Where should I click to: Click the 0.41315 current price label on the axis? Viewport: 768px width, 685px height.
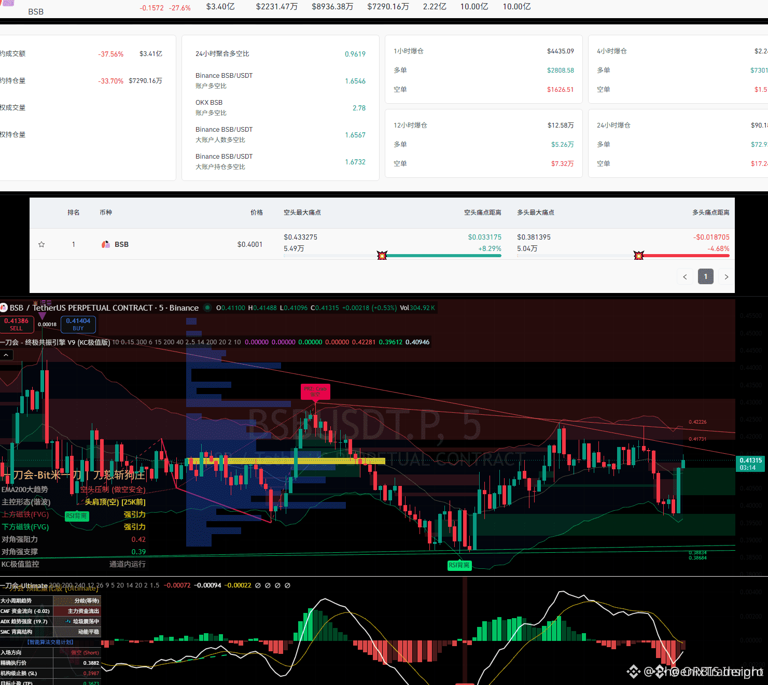(x=751, y=464)
